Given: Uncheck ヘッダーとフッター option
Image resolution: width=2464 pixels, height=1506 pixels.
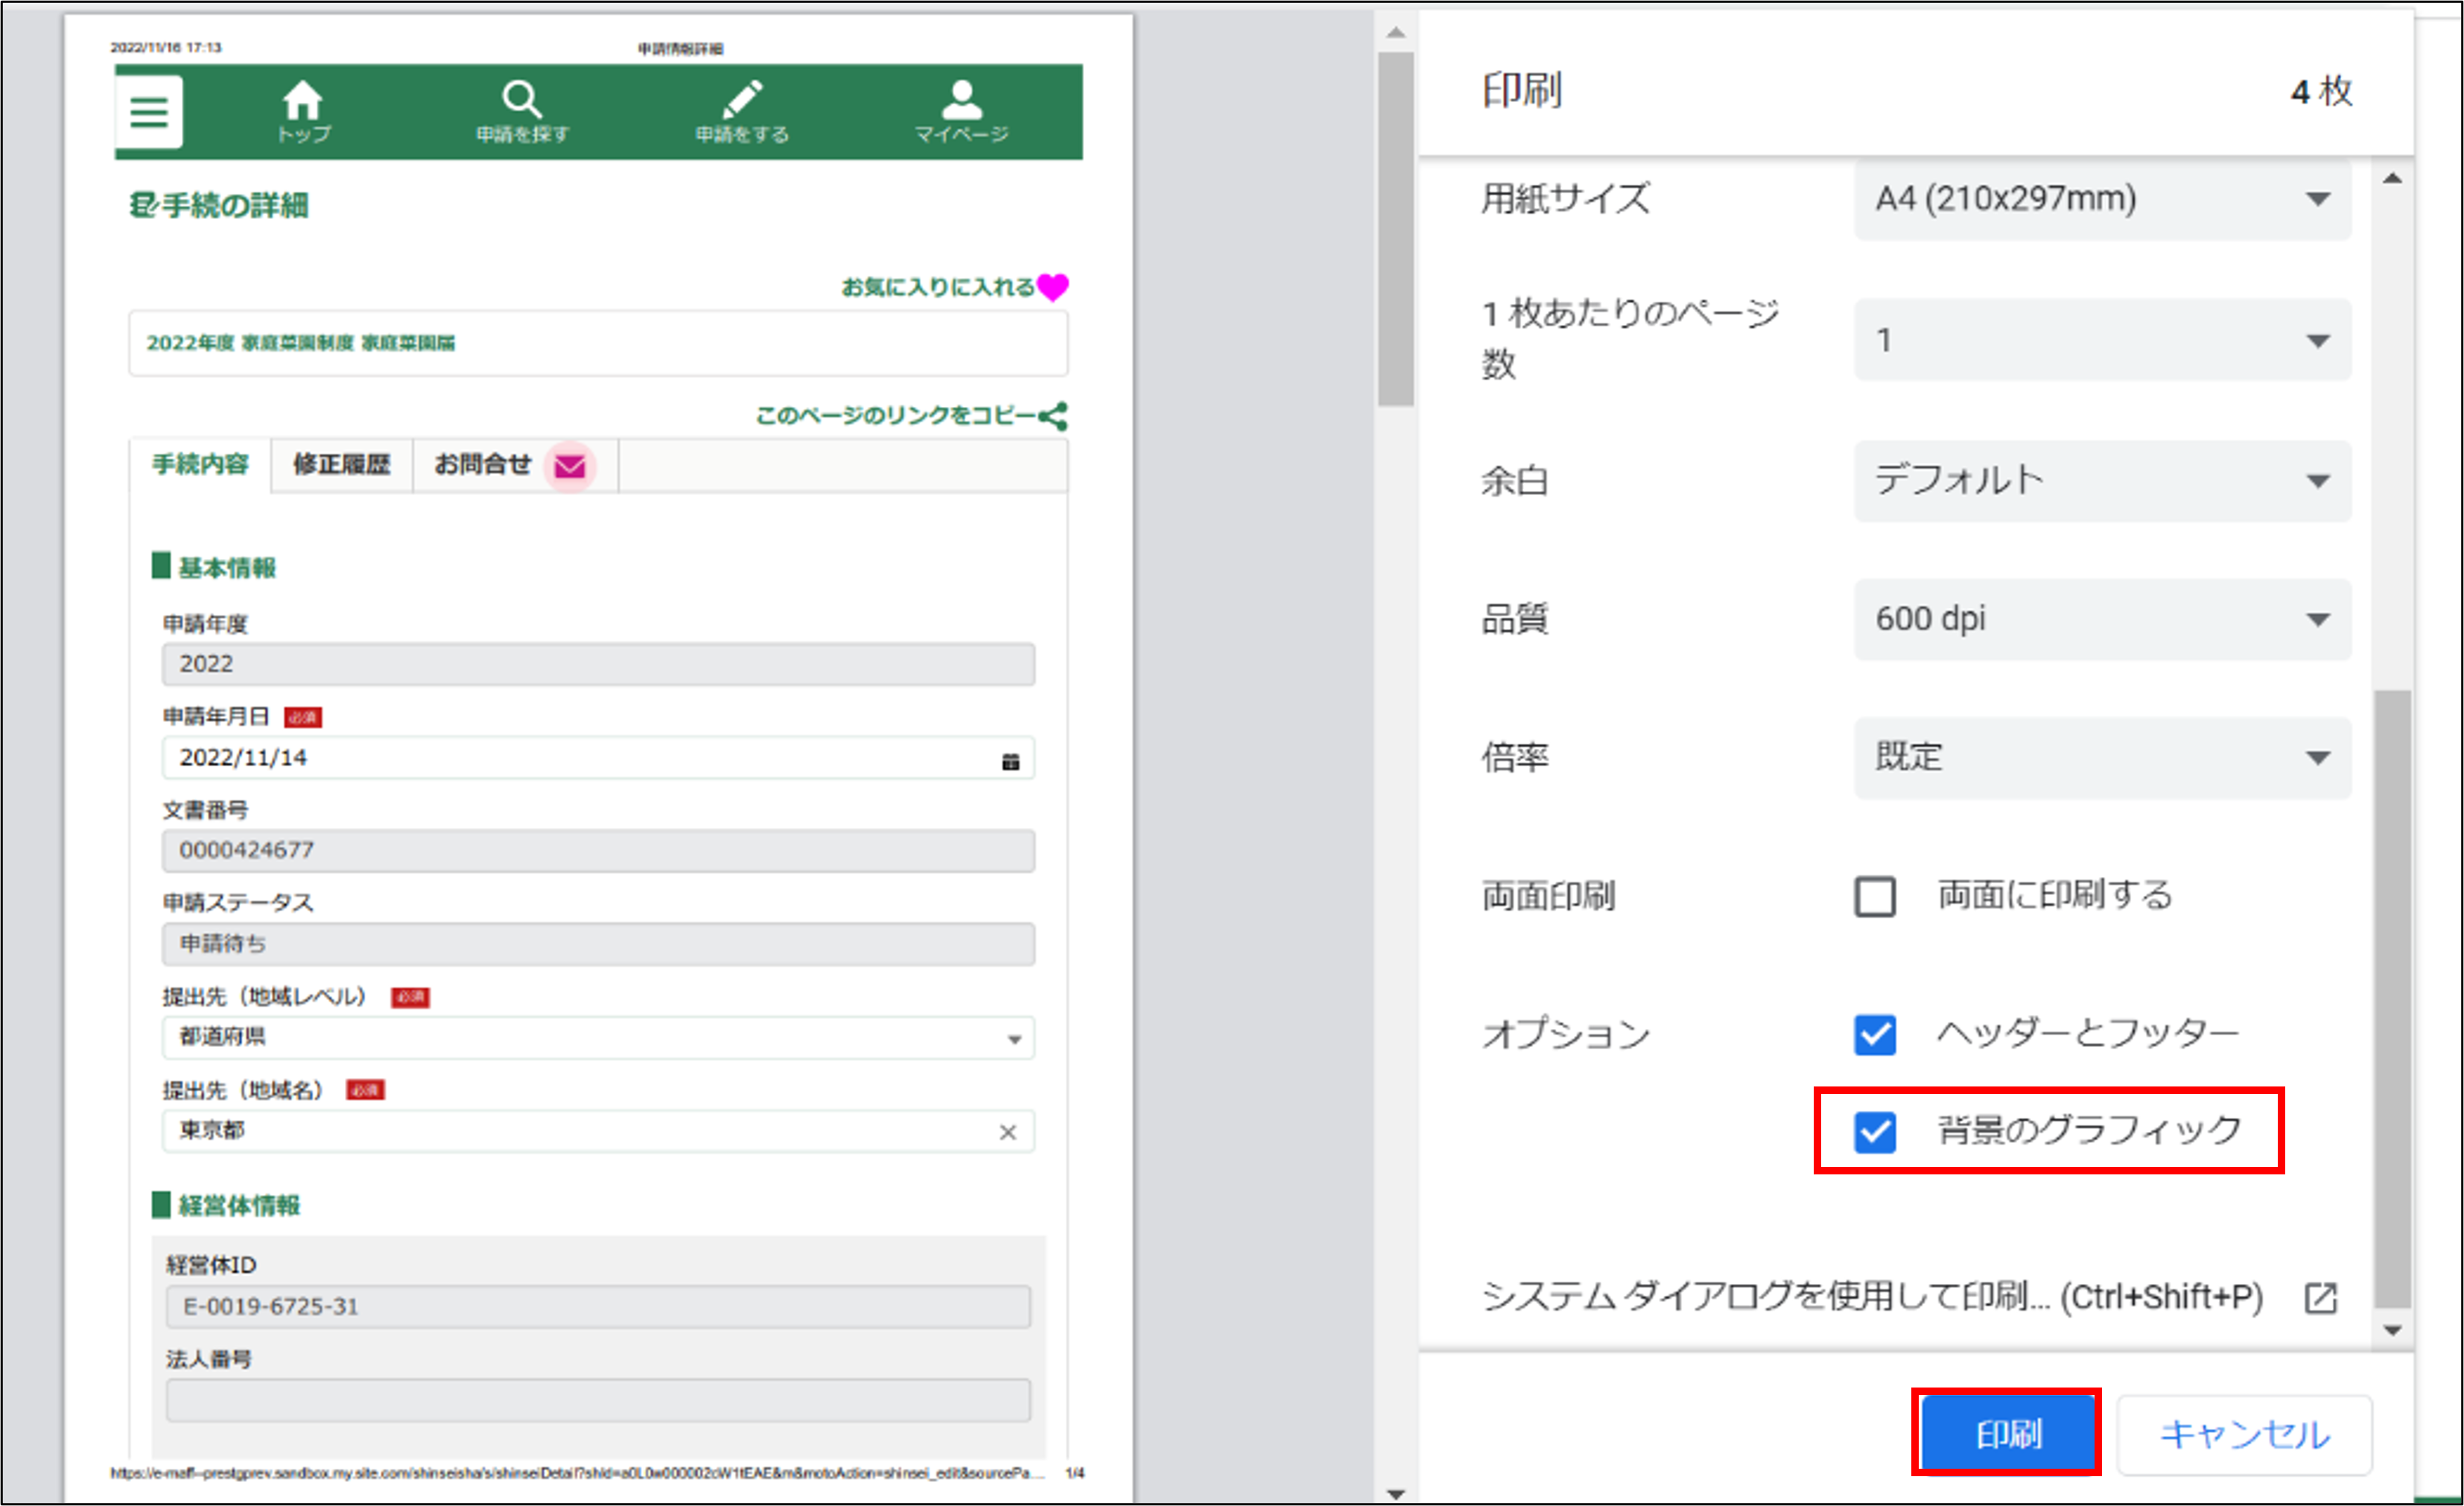Looking at the screenshot, I should [1875, 1035].
